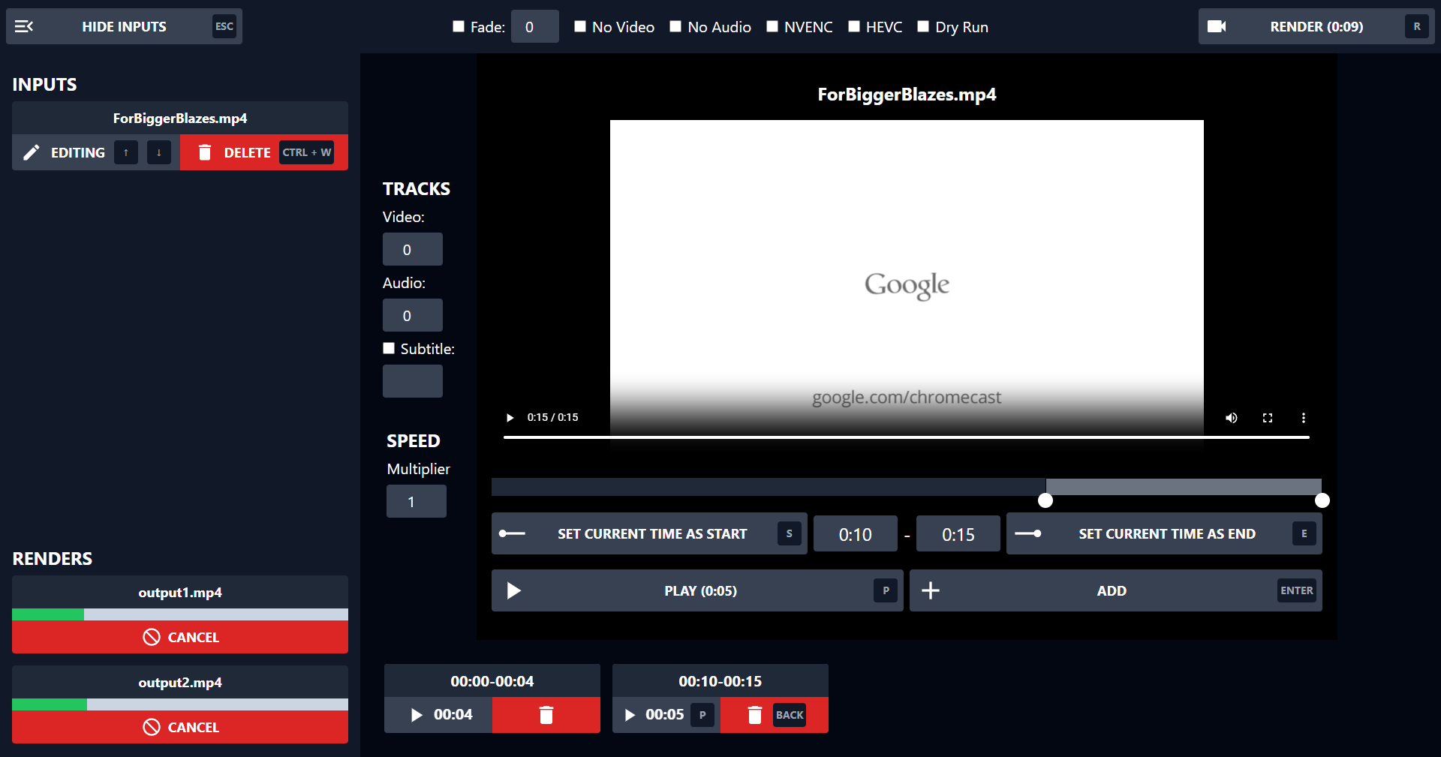Mute the video player volume
This screenshot has width=1441, height=757.
tap(1232, 418)
